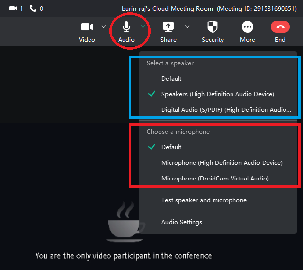303x270 pixels.
Task: Select Default speaker option
Action: 171,79
